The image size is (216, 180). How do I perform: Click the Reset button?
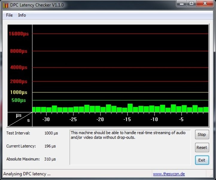click(x=202, y=147)
